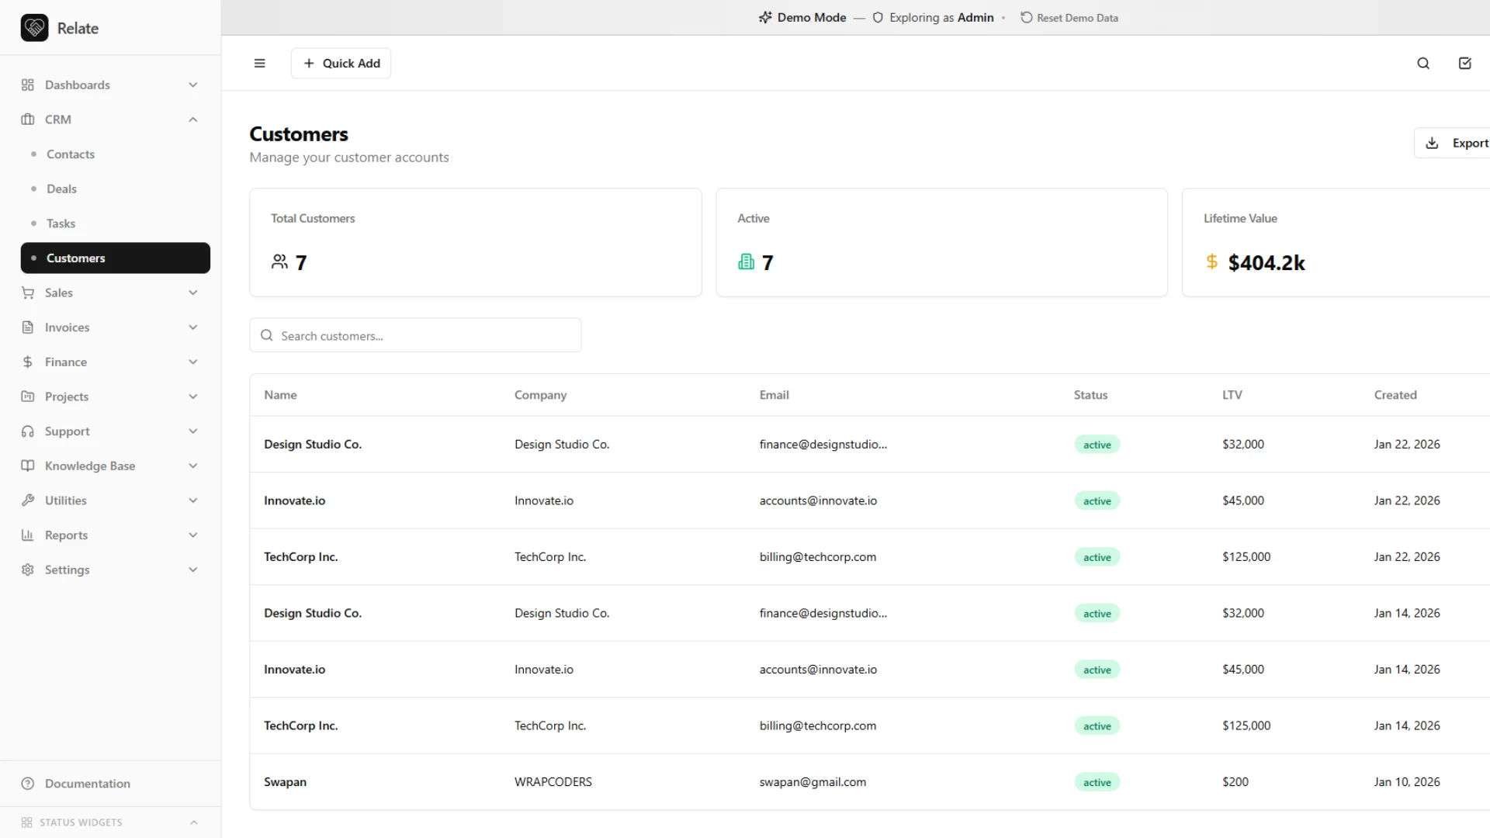Expand the Settings section chevron
This screenshot has height=838, width=1490.
point(193,570)
